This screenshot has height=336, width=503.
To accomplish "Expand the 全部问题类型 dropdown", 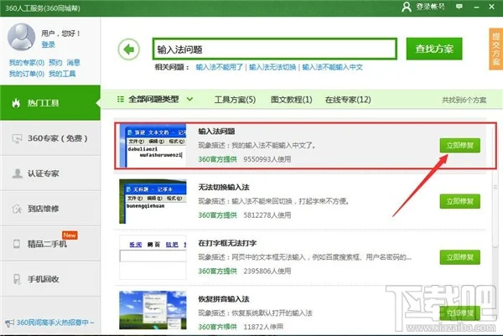I will pyautogui.click(x=156, y=100).
